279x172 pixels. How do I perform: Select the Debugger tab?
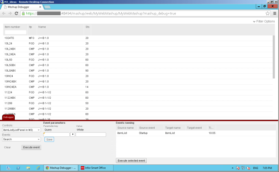[8, 117]
